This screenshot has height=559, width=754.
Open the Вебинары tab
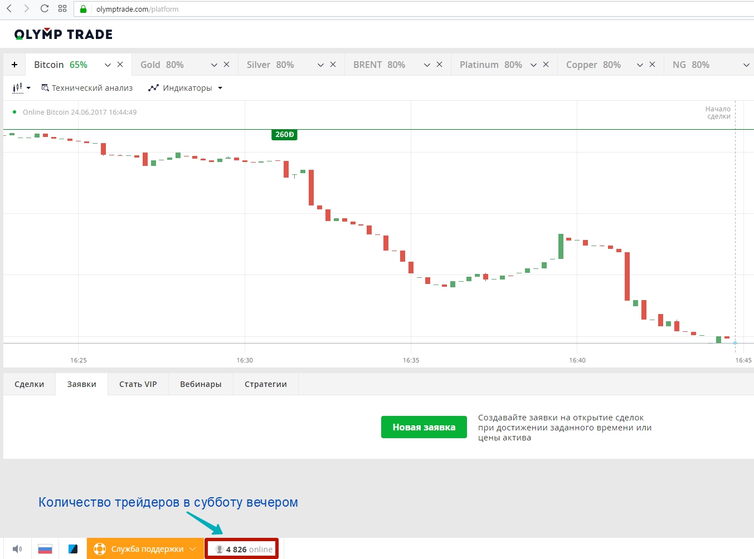(x=201, y=384)
